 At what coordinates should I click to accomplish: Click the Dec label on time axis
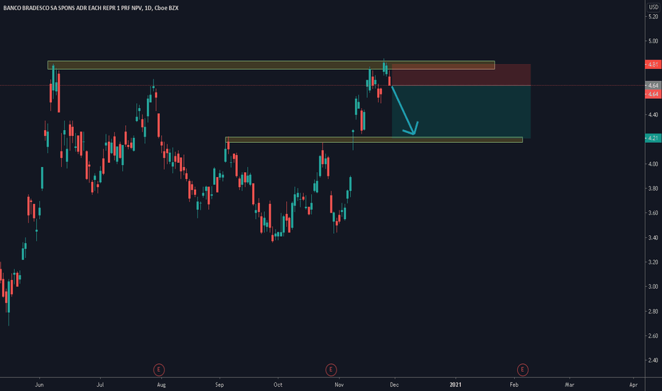point(394,385)
